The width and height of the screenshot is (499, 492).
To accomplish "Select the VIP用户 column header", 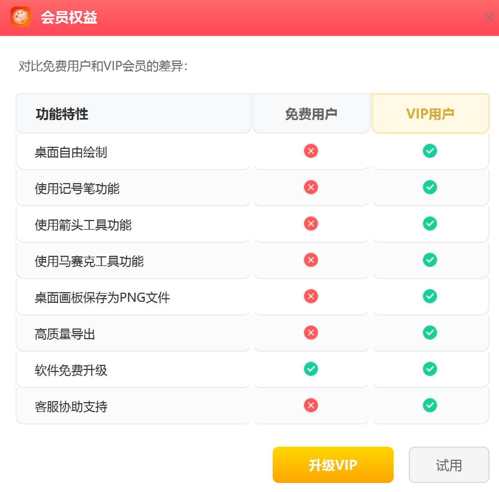I will click(430, 114).
